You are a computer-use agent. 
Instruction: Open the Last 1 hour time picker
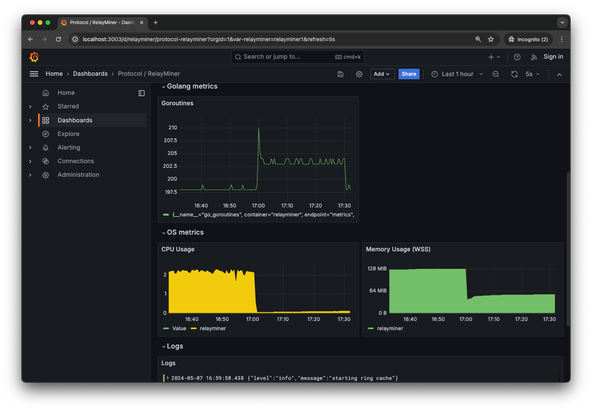[457, 74]
